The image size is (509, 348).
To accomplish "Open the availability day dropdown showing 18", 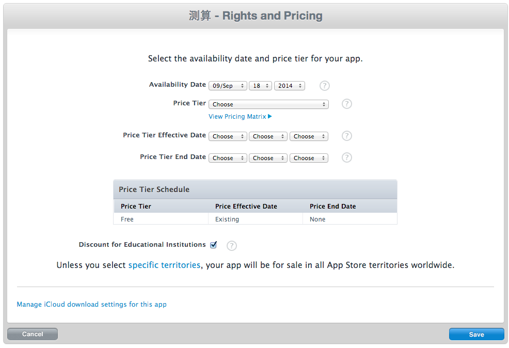I will pos(260,86).
